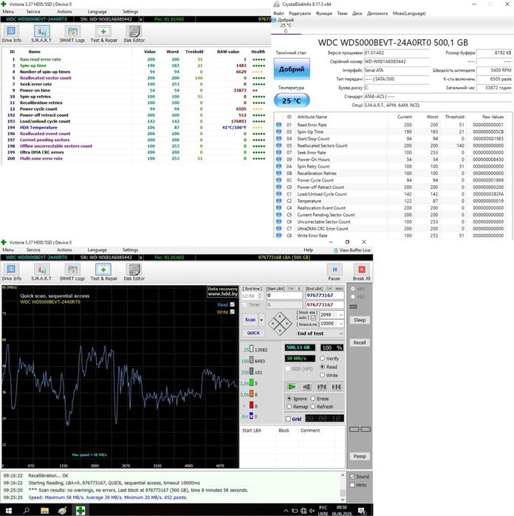Click the green 1,0s block color indicator
The width and height of the screenshot is (514, 516).
point(251,382)
